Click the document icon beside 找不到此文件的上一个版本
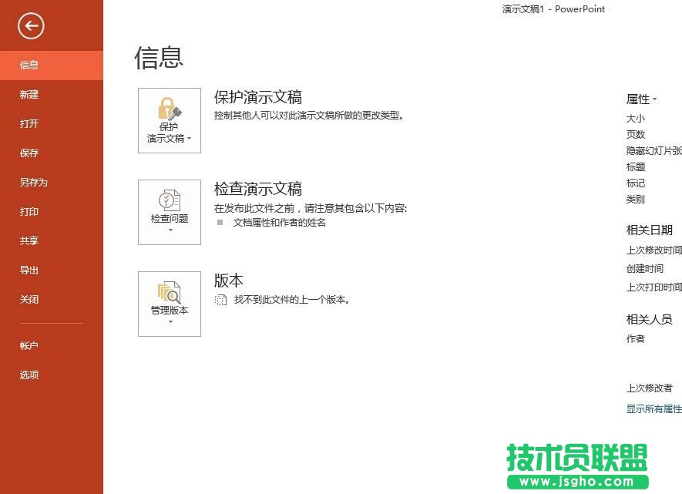682x494 pixels. 221,300
